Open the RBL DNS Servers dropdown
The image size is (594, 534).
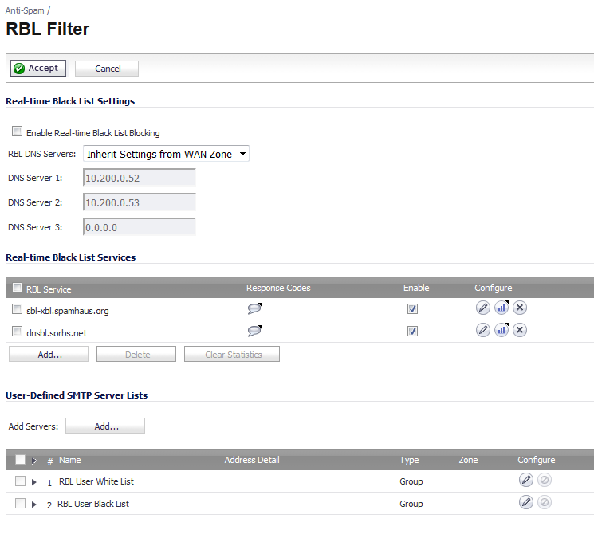[x=166, y=154]
